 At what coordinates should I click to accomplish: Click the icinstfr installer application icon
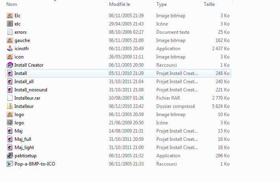coord(10,49)
